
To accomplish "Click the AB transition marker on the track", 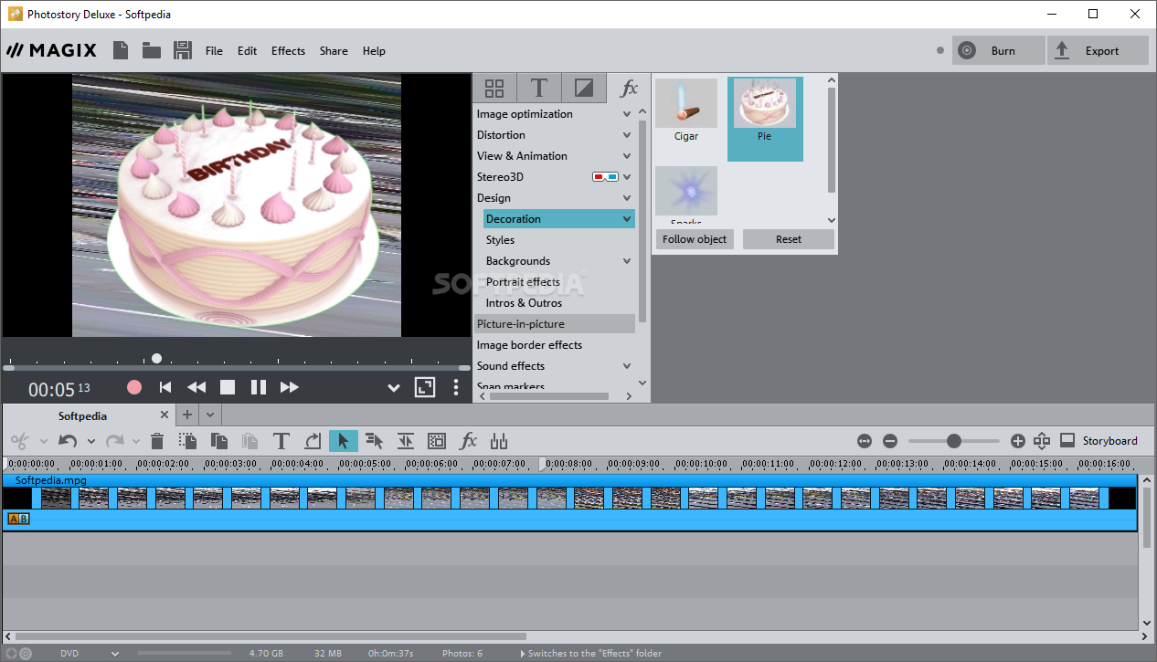I will [18, 519].
